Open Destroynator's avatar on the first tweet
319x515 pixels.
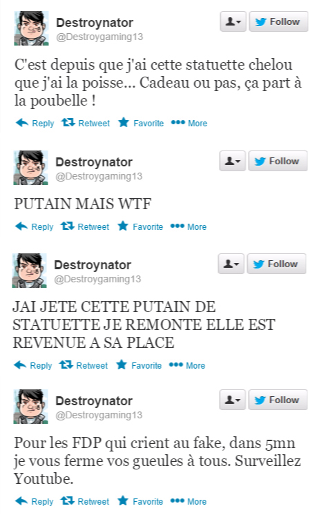31,28
